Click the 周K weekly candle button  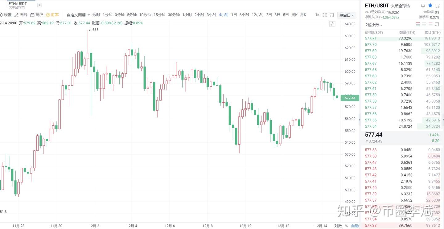tap(294, 15)
